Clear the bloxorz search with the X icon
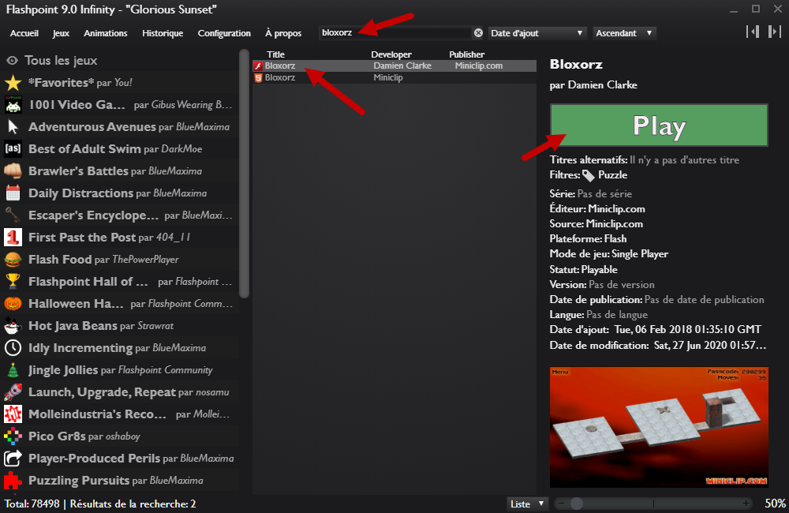This screenshot has height=513, width=789. point(478,32)
